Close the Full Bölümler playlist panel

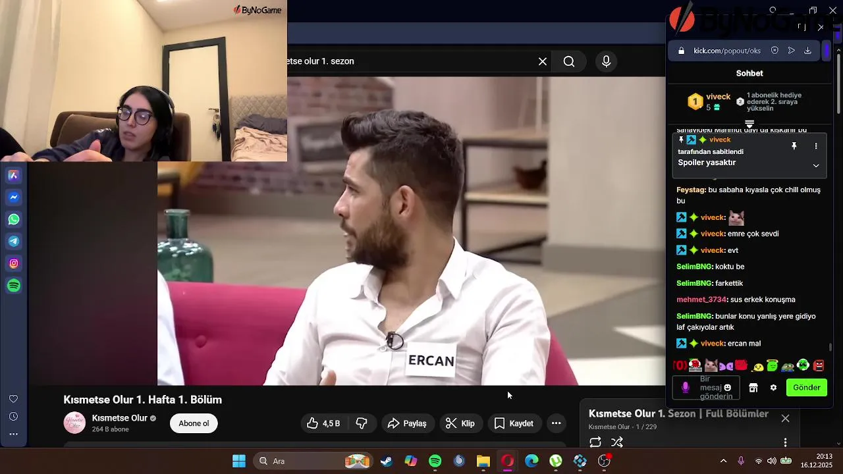pyautogui.click(x=785, y=418)
